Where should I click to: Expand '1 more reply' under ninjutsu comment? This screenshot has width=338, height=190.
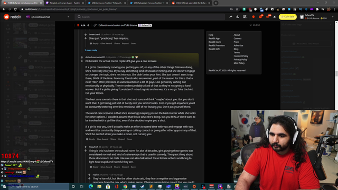pyautogui.click(x=91, y=50)
